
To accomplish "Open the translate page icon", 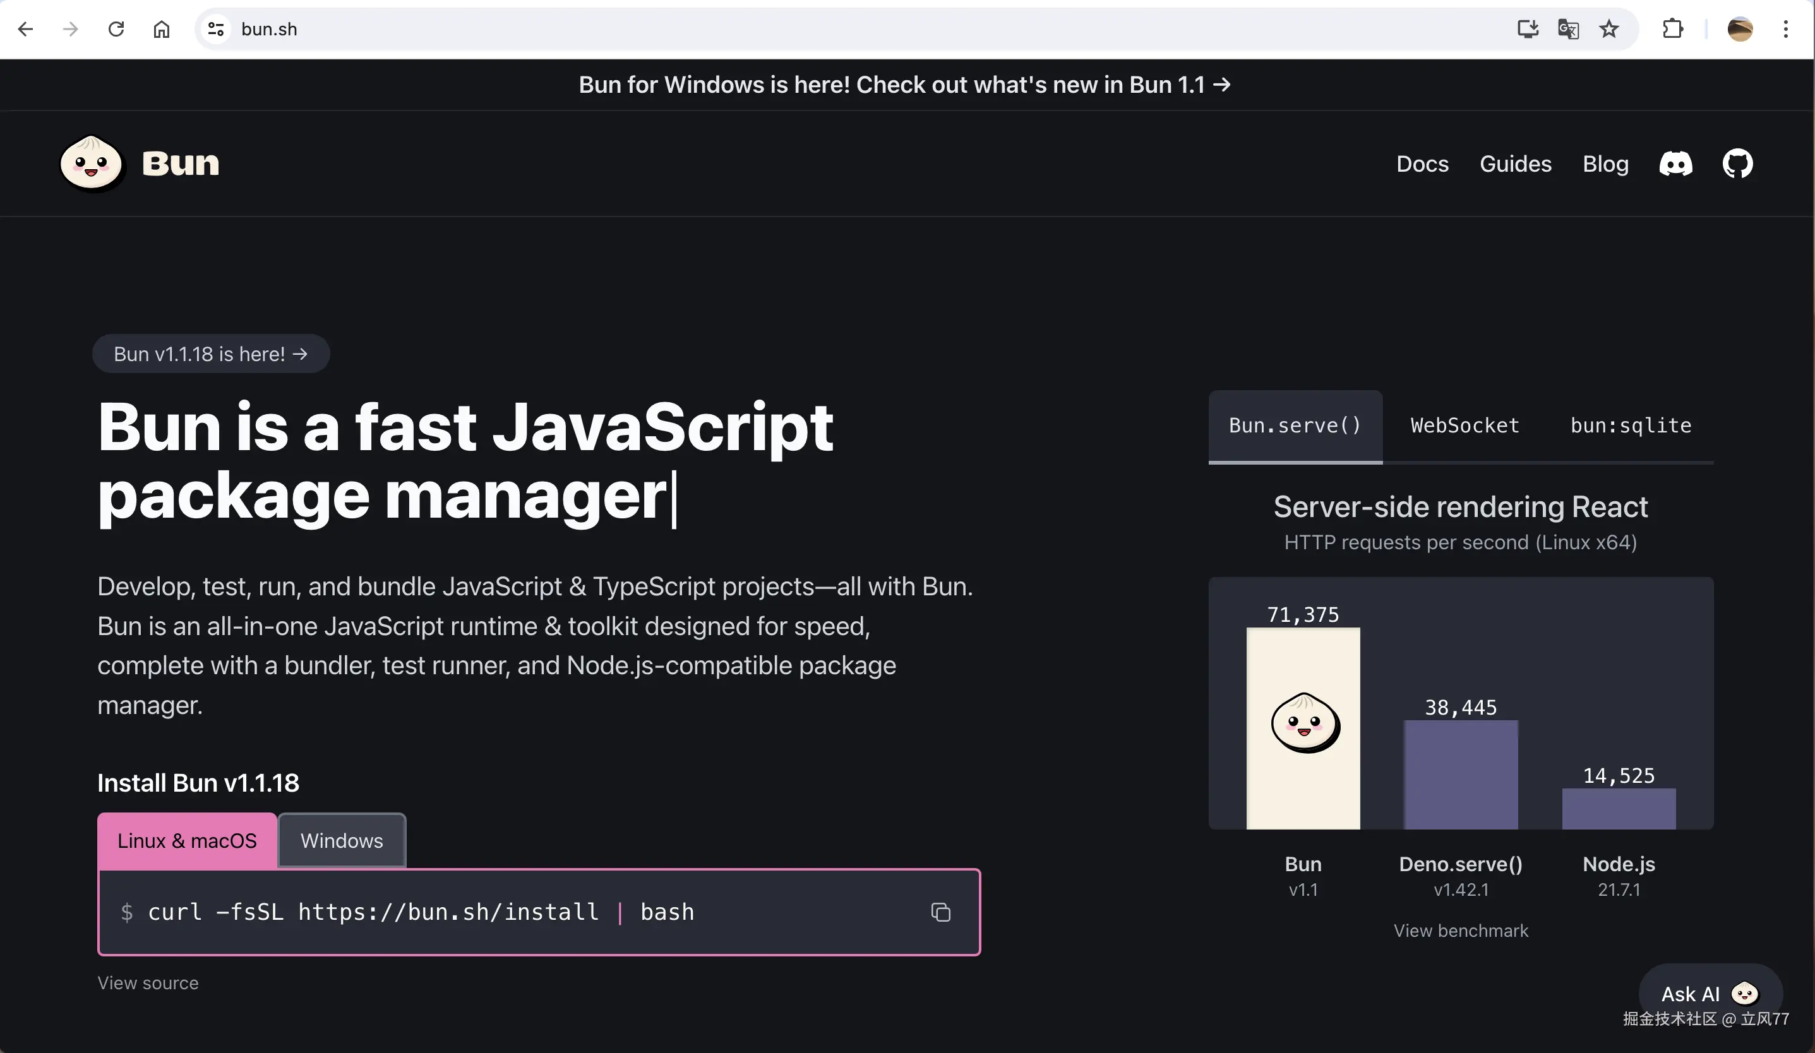I will point(1568,30).
